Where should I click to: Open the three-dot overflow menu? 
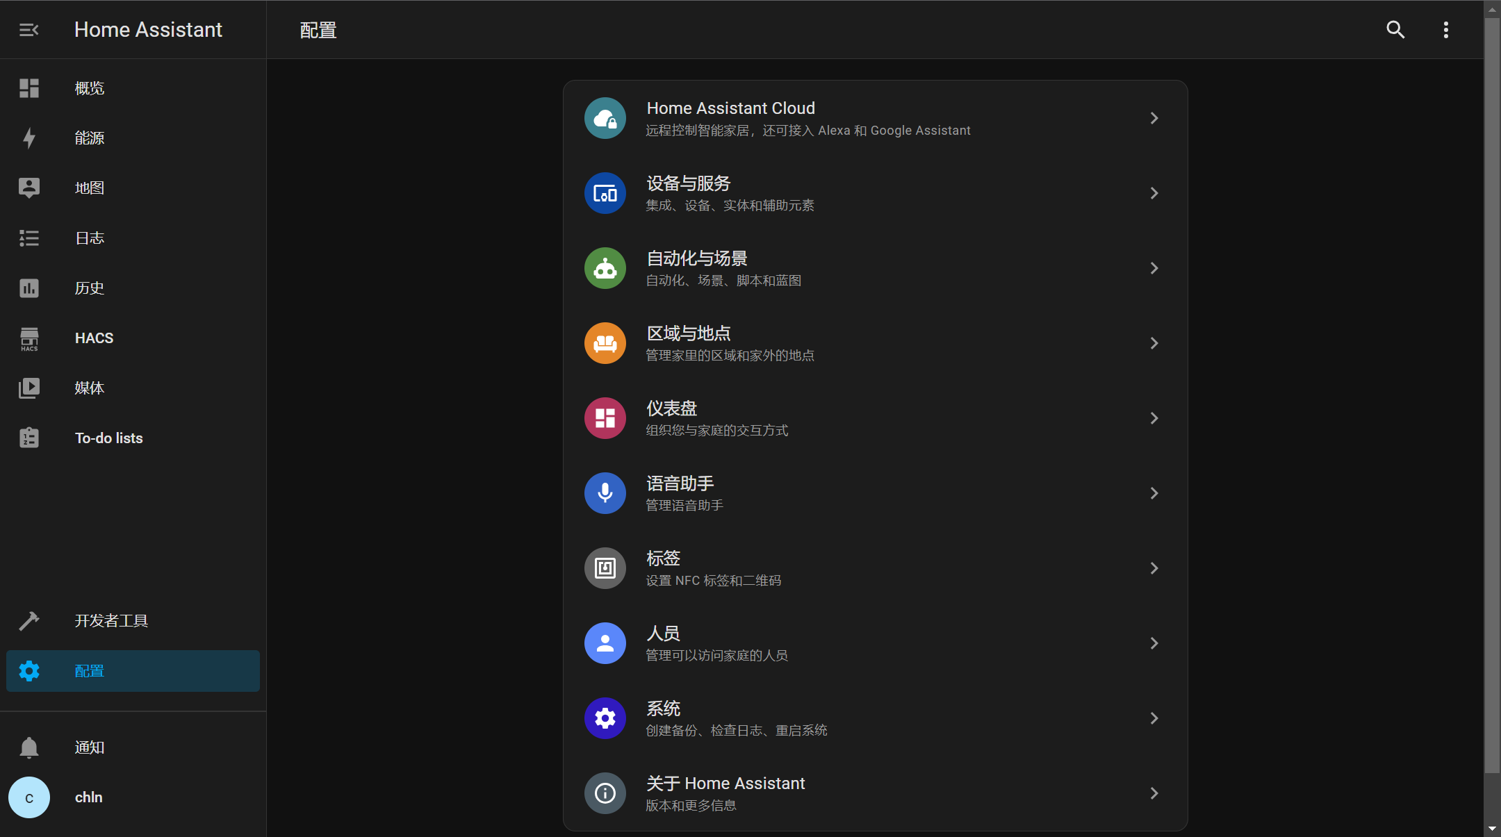coord(1446,30)
